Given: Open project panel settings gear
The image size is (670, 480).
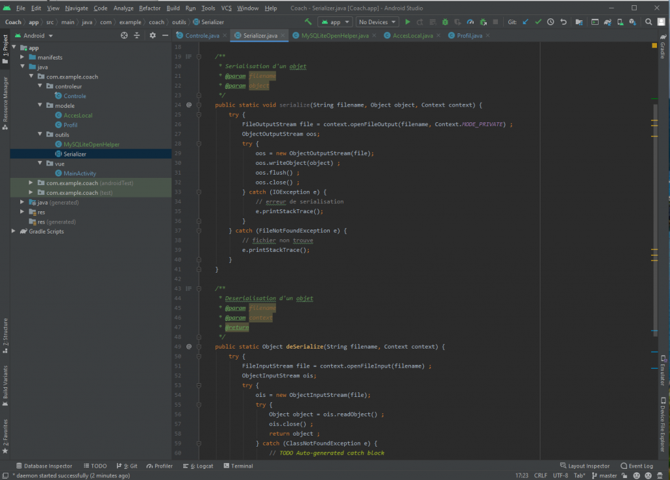Looking at the screenshot, I should pos(152,35).
